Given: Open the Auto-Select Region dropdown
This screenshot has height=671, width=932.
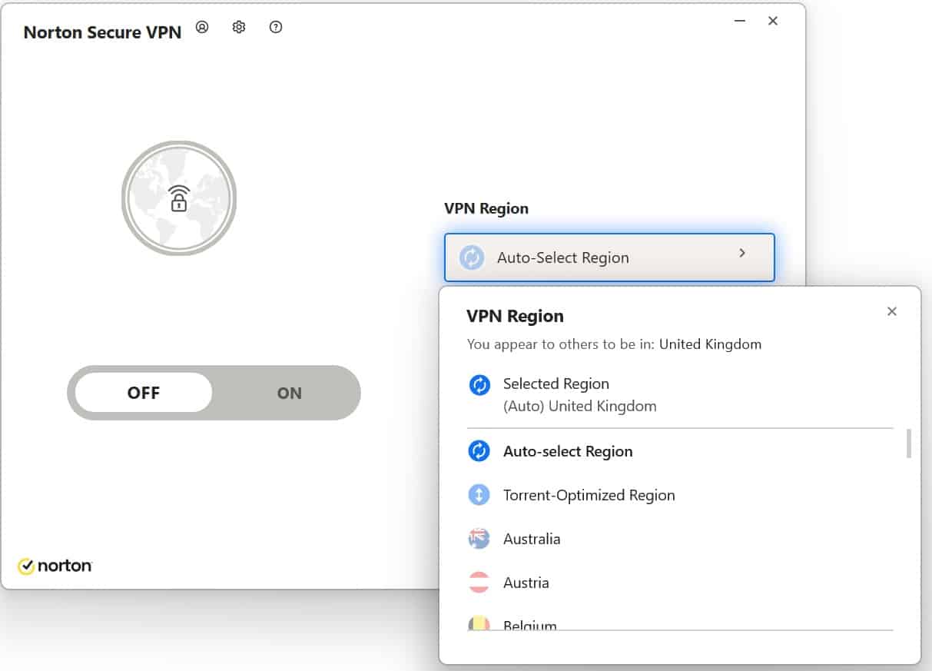Looking at the screenshot, I should (609, 257).
